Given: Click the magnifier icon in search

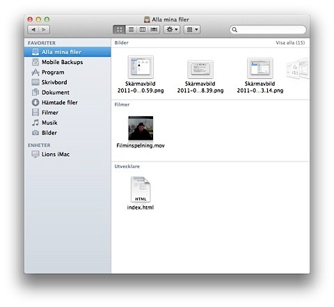Looking at the screenshot, I should tap(234, 30).
